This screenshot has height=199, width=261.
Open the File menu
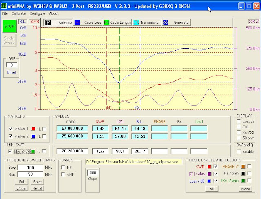pos(5,13)
